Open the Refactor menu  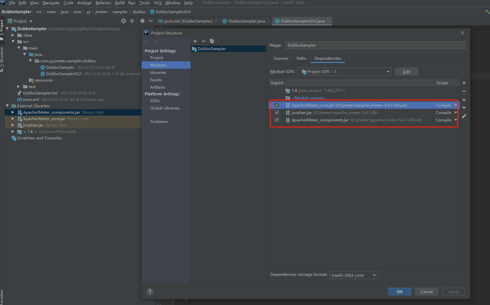[103, 3]
